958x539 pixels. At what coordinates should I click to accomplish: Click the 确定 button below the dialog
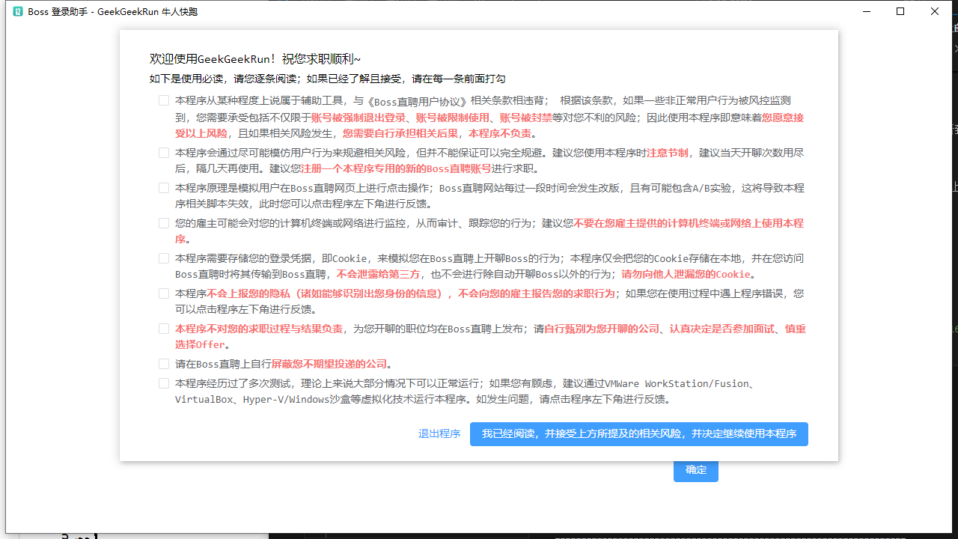pos(695,470)
